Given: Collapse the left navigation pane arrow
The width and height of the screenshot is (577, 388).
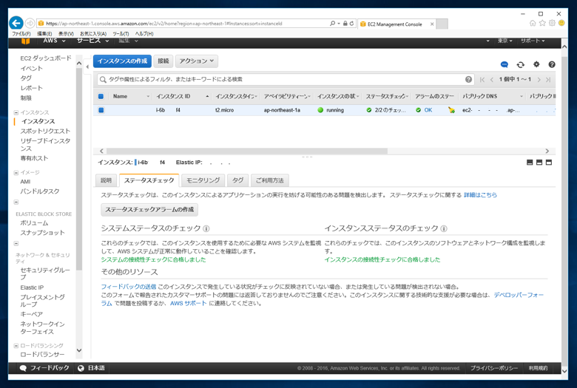Looking at the screenshot, I should (x=87, y=67).
